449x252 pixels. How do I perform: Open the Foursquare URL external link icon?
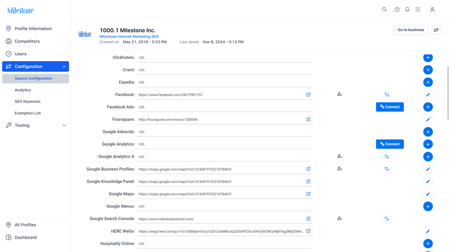tap(309, 119)
